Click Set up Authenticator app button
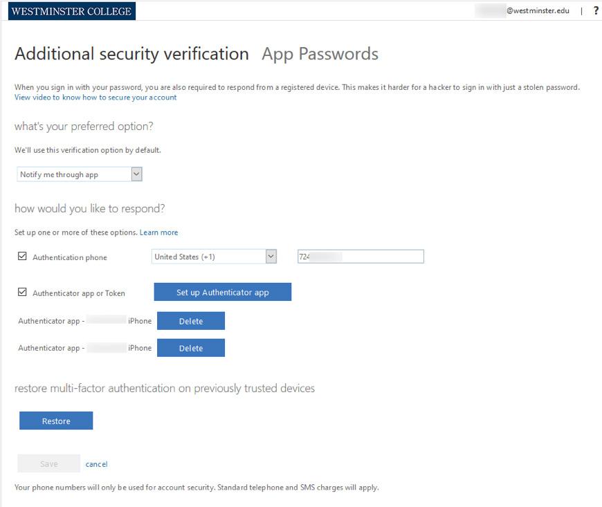602x507 pixels. point(223,292)
